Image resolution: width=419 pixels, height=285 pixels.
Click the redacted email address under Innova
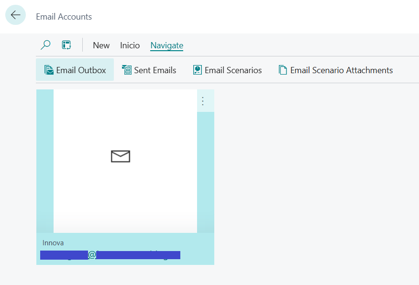(x=110, y=255)
